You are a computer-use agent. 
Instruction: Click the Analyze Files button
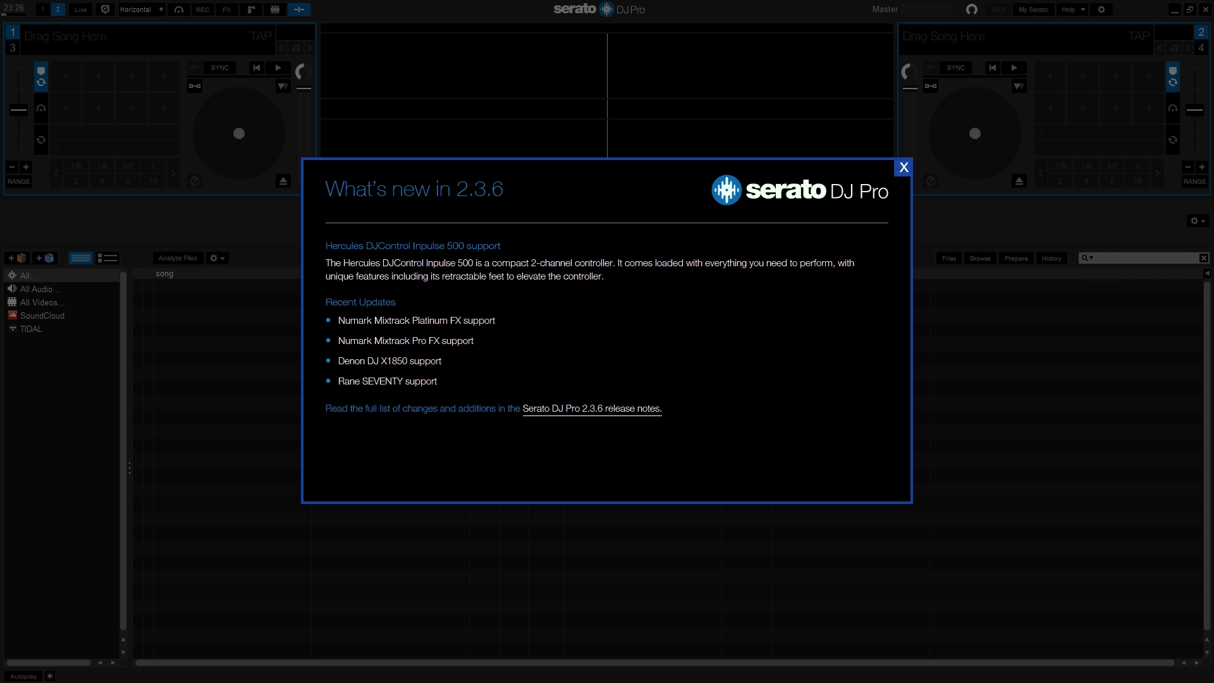(178, 258)
